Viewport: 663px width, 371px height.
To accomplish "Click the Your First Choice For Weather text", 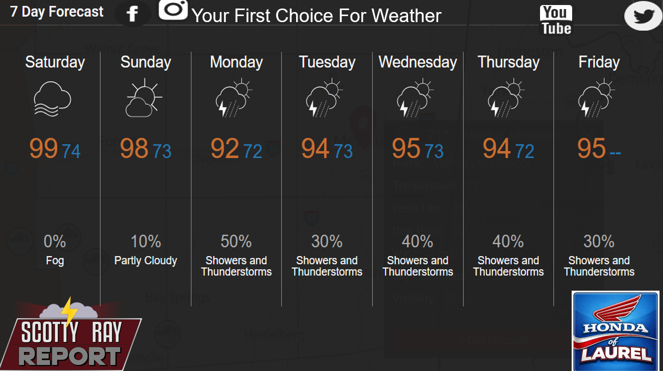I will [317, 16].
